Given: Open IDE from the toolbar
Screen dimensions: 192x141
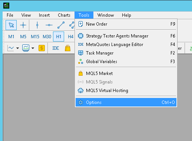Looking at the screenshot, I should (x=56, y=48).
